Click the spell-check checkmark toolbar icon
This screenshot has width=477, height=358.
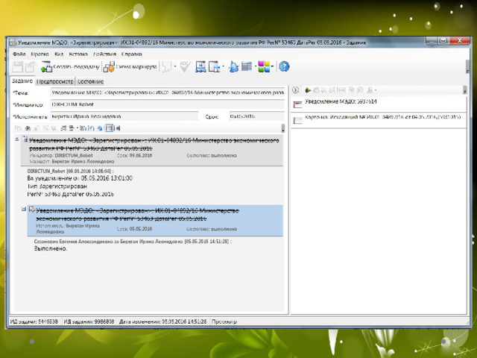(184, 66)
